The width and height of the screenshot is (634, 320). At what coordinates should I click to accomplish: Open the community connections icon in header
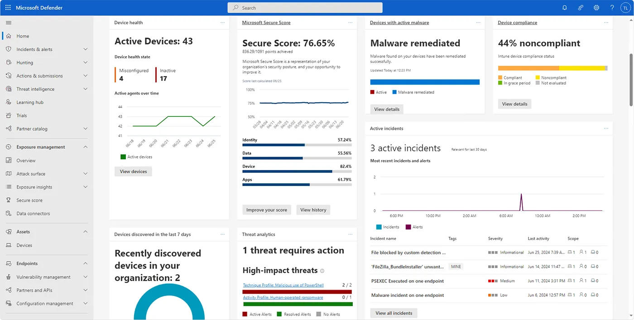[581, 8]
